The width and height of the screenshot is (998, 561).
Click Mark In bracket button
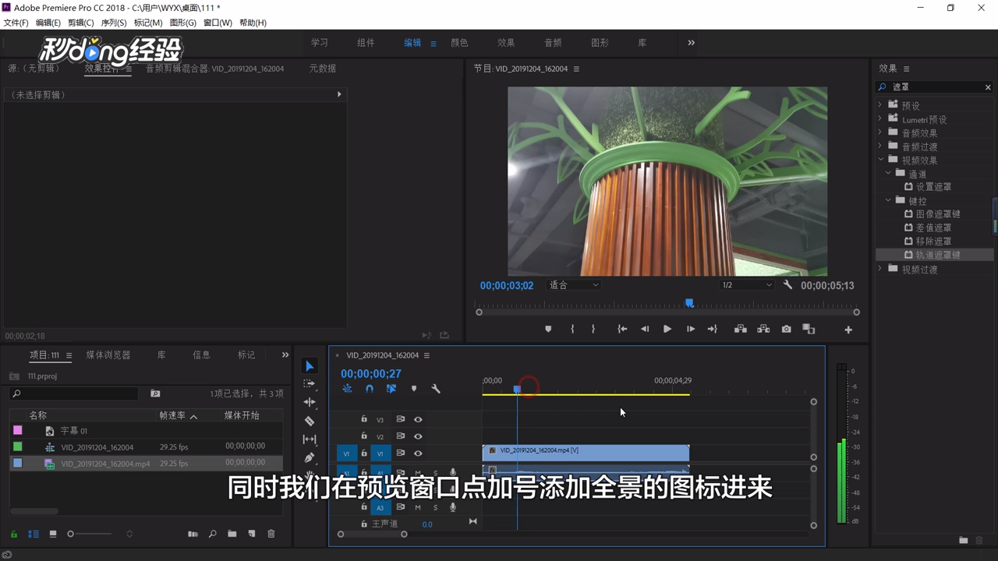tap(572, 329)
